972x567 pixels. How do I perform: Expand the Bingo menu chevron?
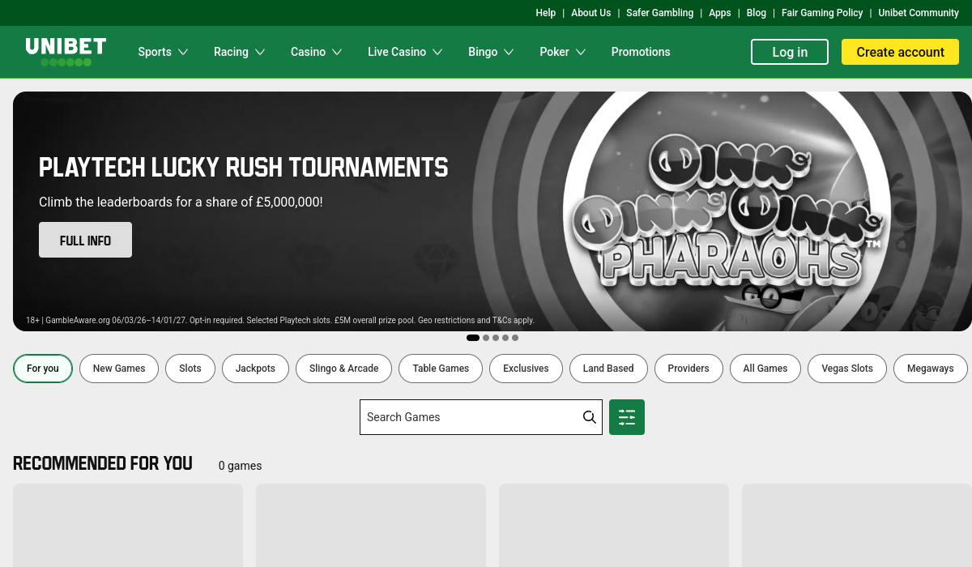(x=509, y=52)
